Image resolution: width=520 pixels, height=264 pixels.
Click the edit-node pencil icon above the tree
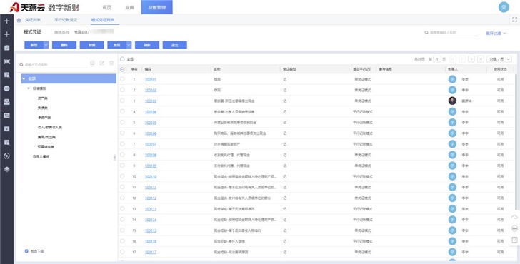point(102,63)
